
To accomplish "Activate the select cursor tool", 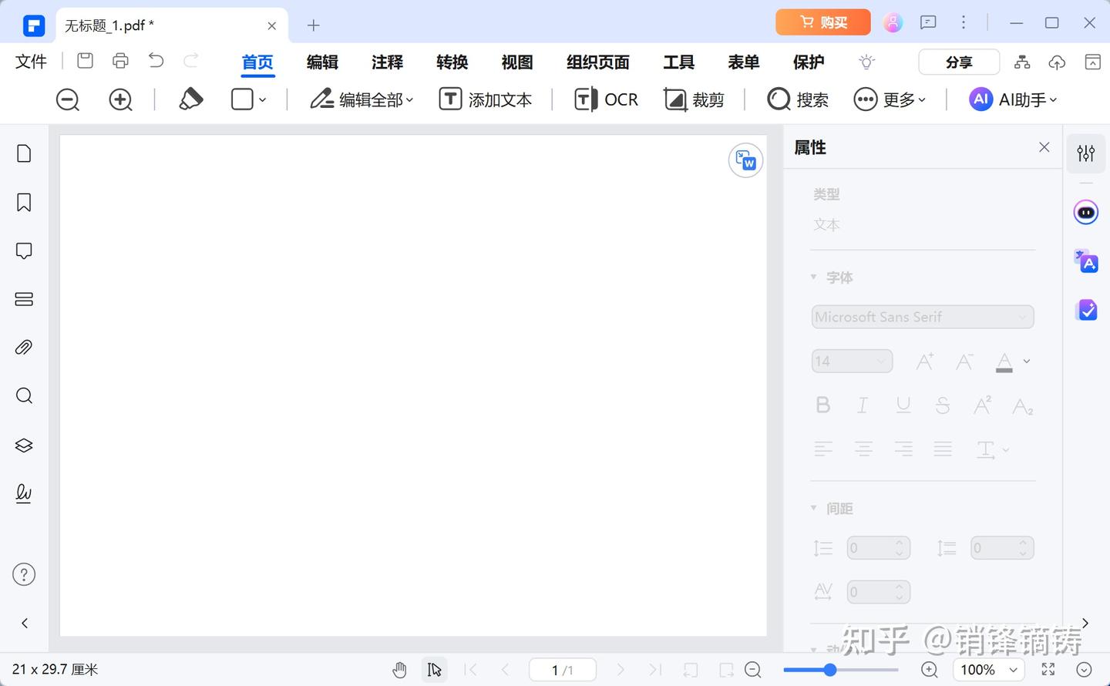I will pos(435,670).
